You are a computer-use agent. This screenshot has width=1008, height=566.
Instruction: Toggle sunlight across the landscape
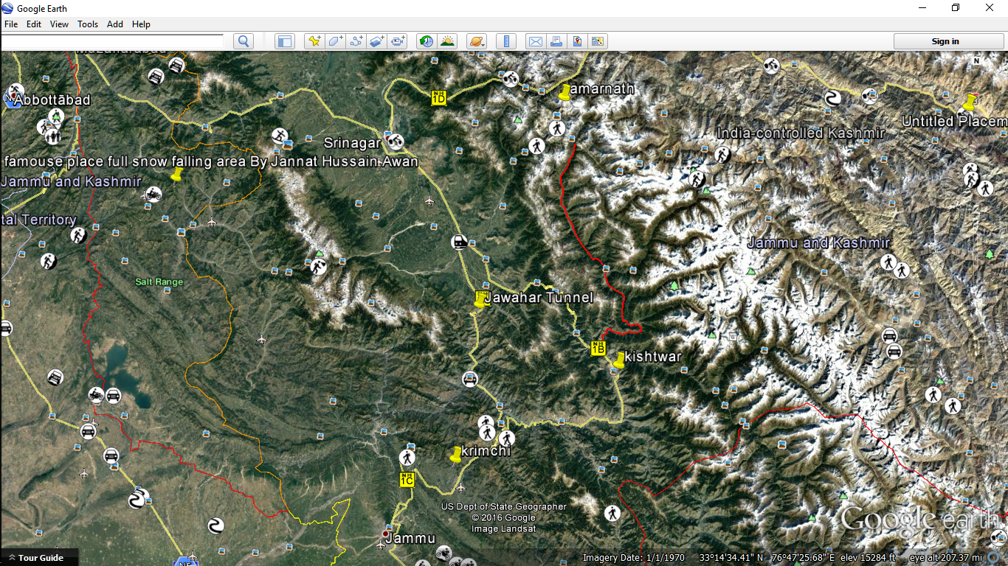pos(447,41)
